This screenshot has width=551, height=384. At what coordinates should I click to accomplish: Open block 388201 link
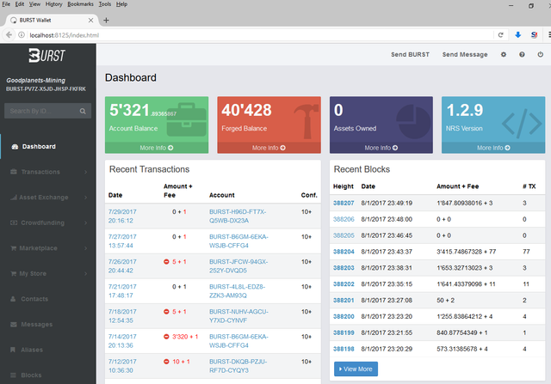(x=344, y=300)
